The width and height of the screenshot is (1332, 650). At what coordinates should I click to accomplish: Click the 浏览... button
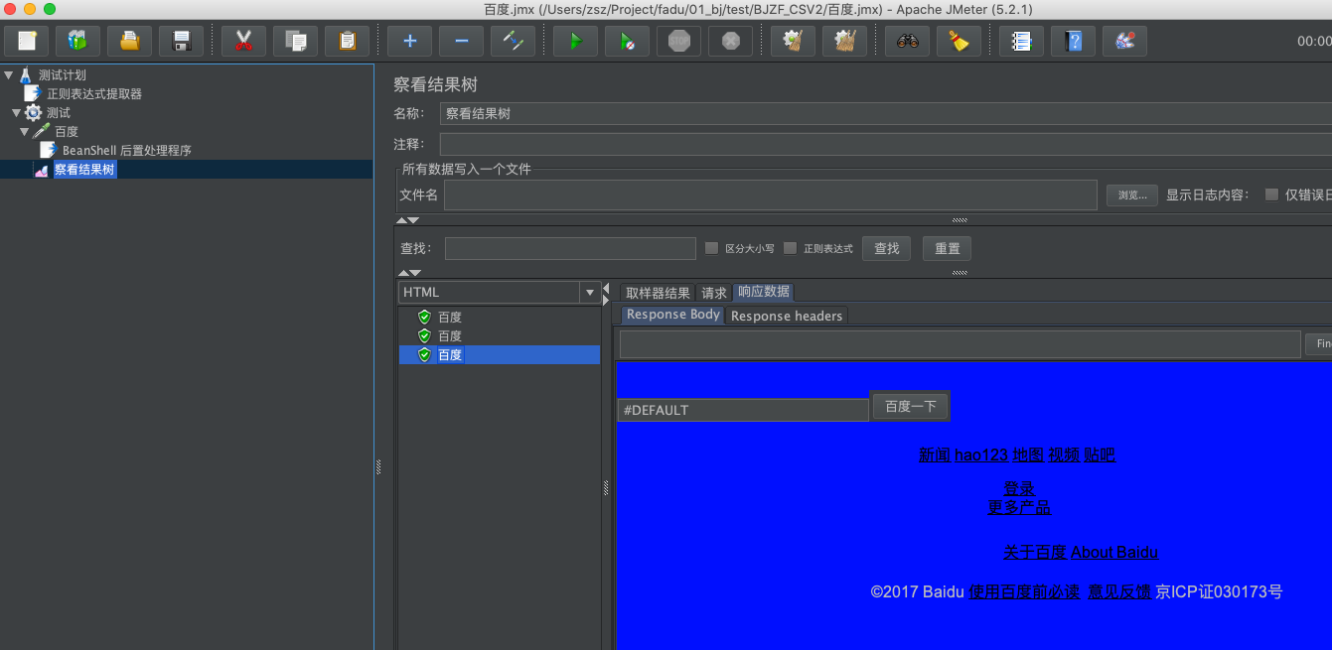[x=1132, y=195]
